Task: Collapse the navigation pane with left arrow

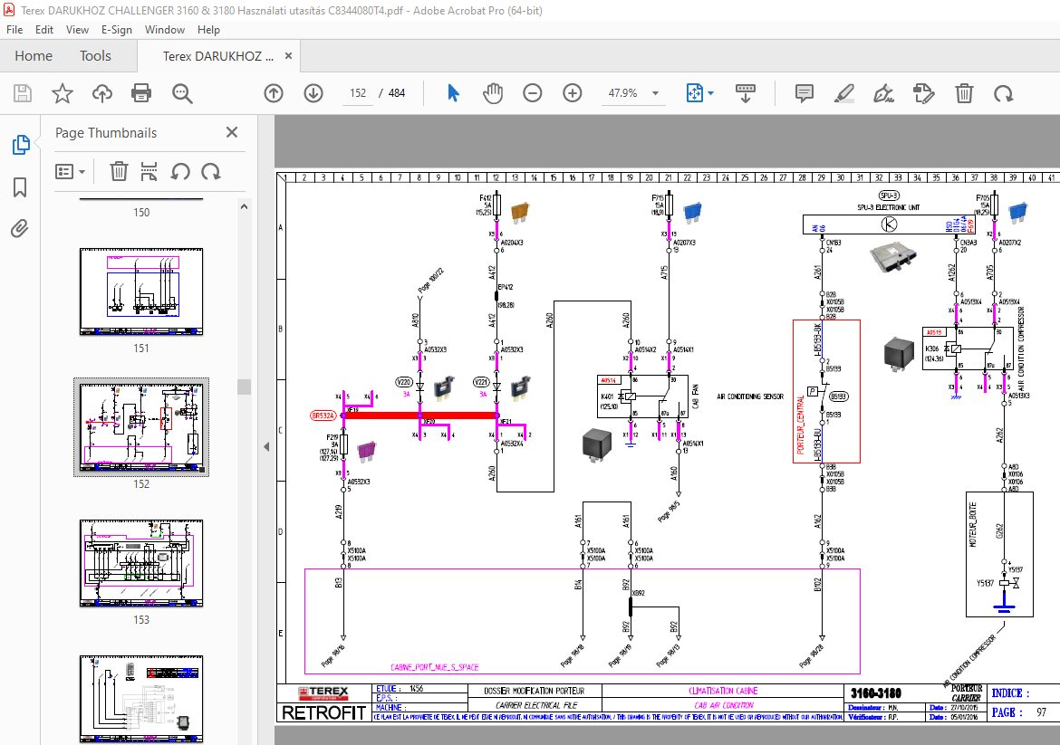Action: pos(266,446)
